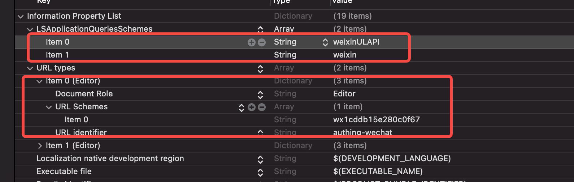Collapse the Information Property List root

pyautogui.click(x=20, y=17)
